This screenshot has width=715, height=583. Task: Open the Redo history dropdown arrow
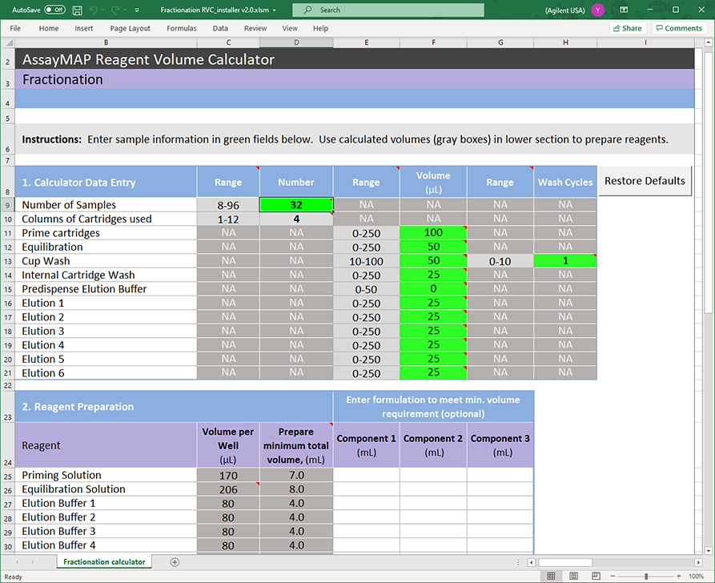(124, 10)
